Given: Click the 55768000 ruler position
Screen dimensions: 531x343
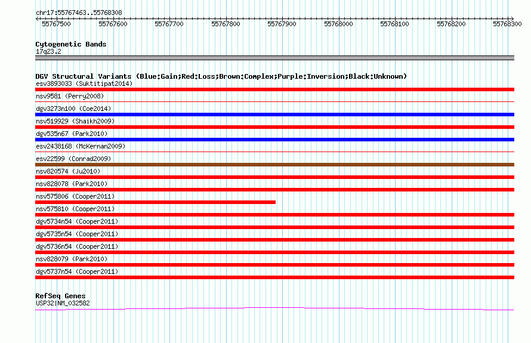Looking at the screenshot, I should (338, 24).
